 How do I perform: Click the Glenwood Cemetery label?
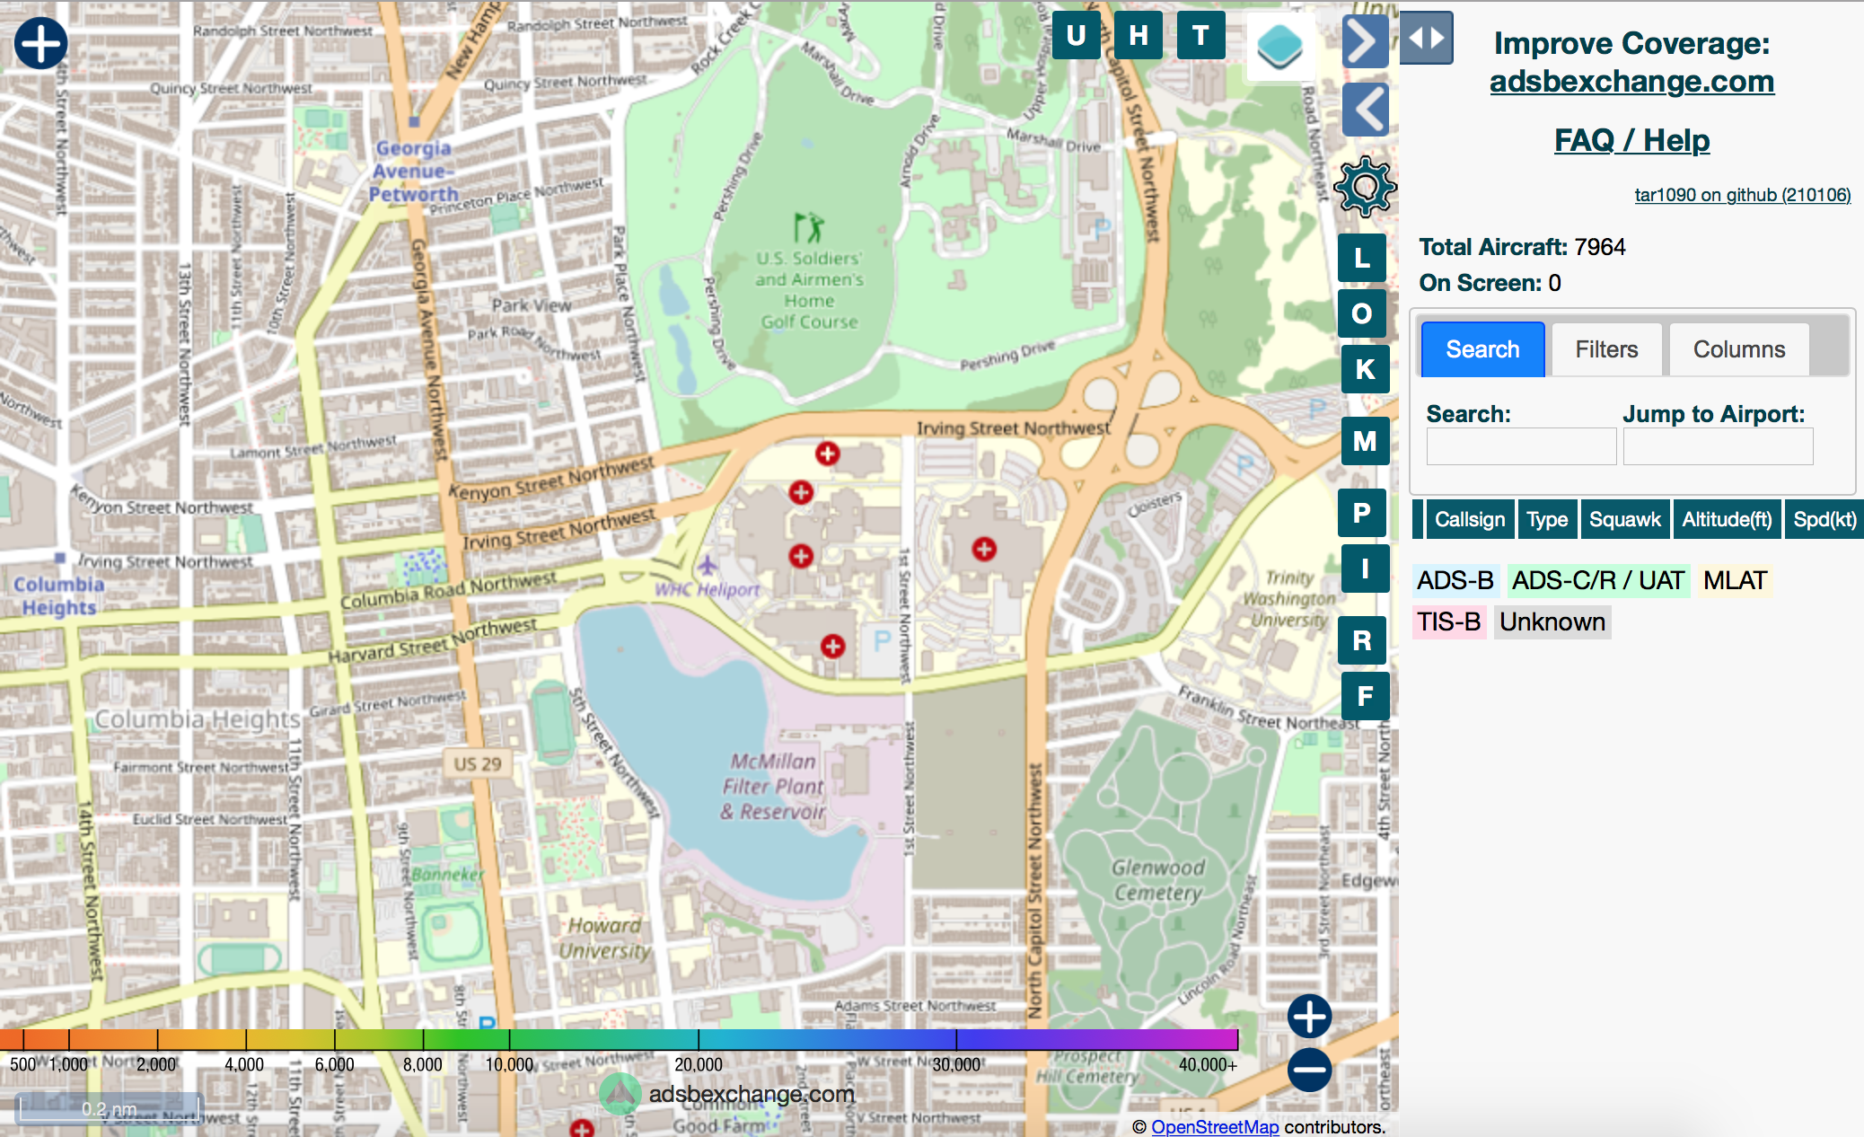pyautogui.click(x=1158, y=880)
